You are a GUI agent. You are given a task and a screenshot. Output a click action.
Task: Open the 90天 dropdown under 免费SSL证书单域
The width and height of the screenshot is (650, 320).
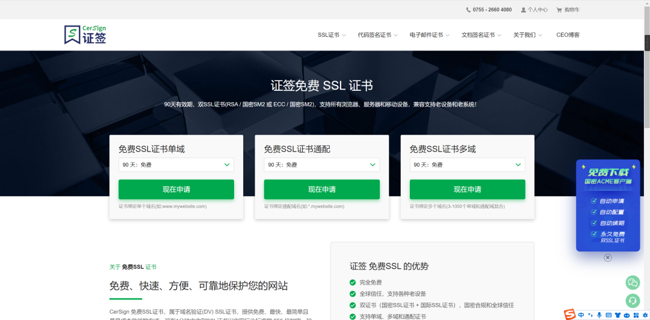point(176,165)
